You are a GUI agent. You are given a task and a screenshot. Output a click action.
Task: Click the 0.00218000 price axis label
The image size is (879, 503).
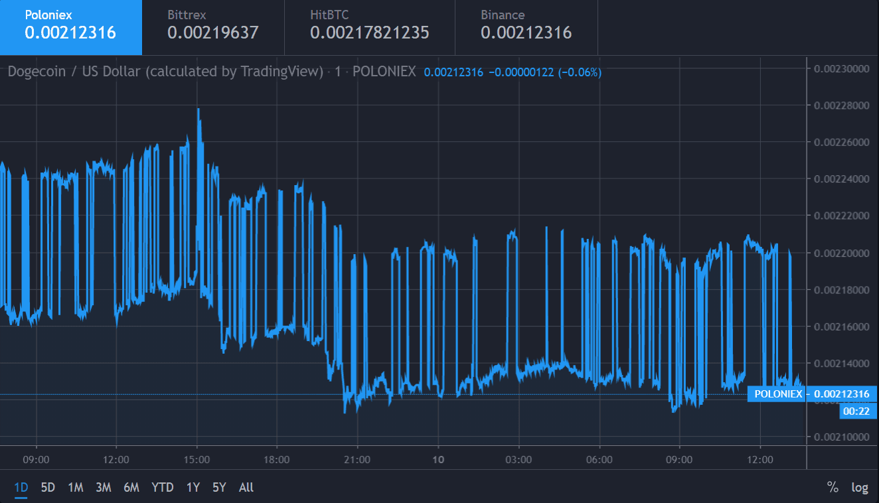[841, 290]
